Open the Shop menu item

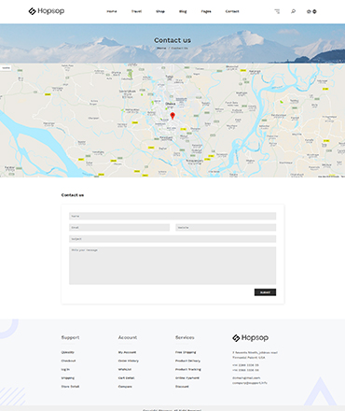[x=160, y=11]
